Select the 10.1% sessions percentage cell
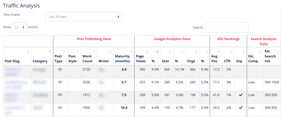 point(180,69)
